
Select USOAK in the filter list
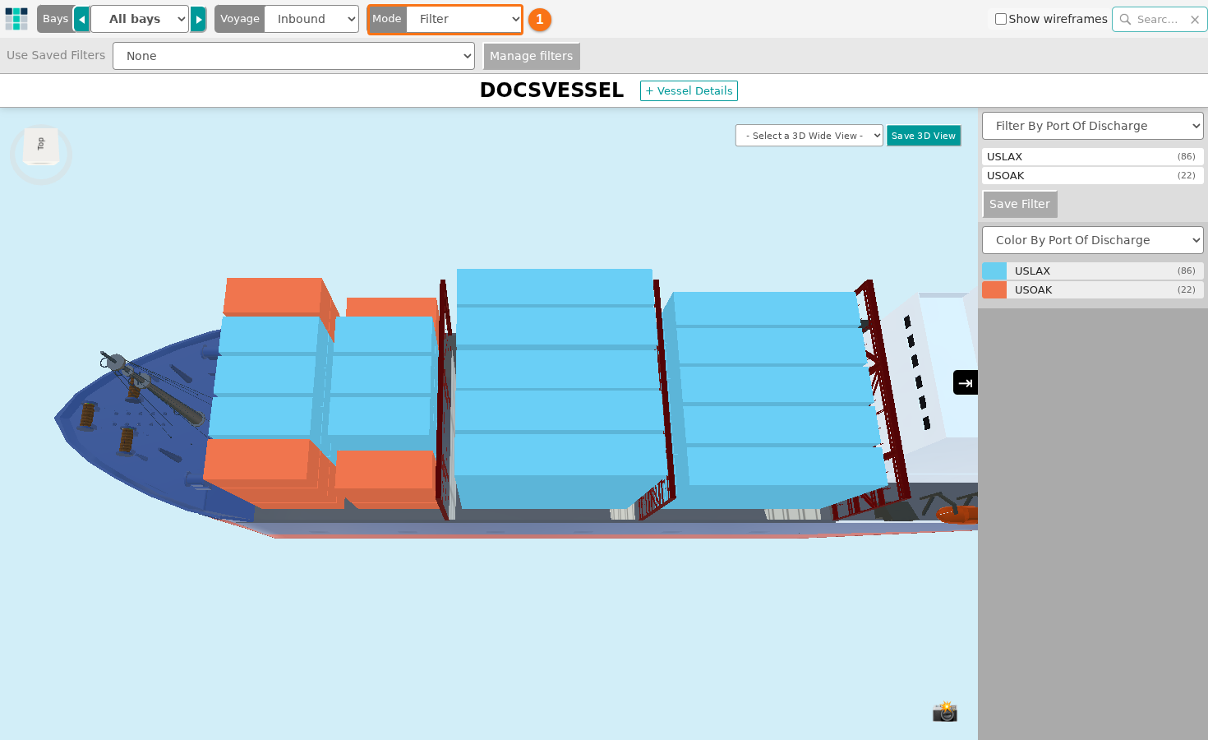(x=1093, y=175)
